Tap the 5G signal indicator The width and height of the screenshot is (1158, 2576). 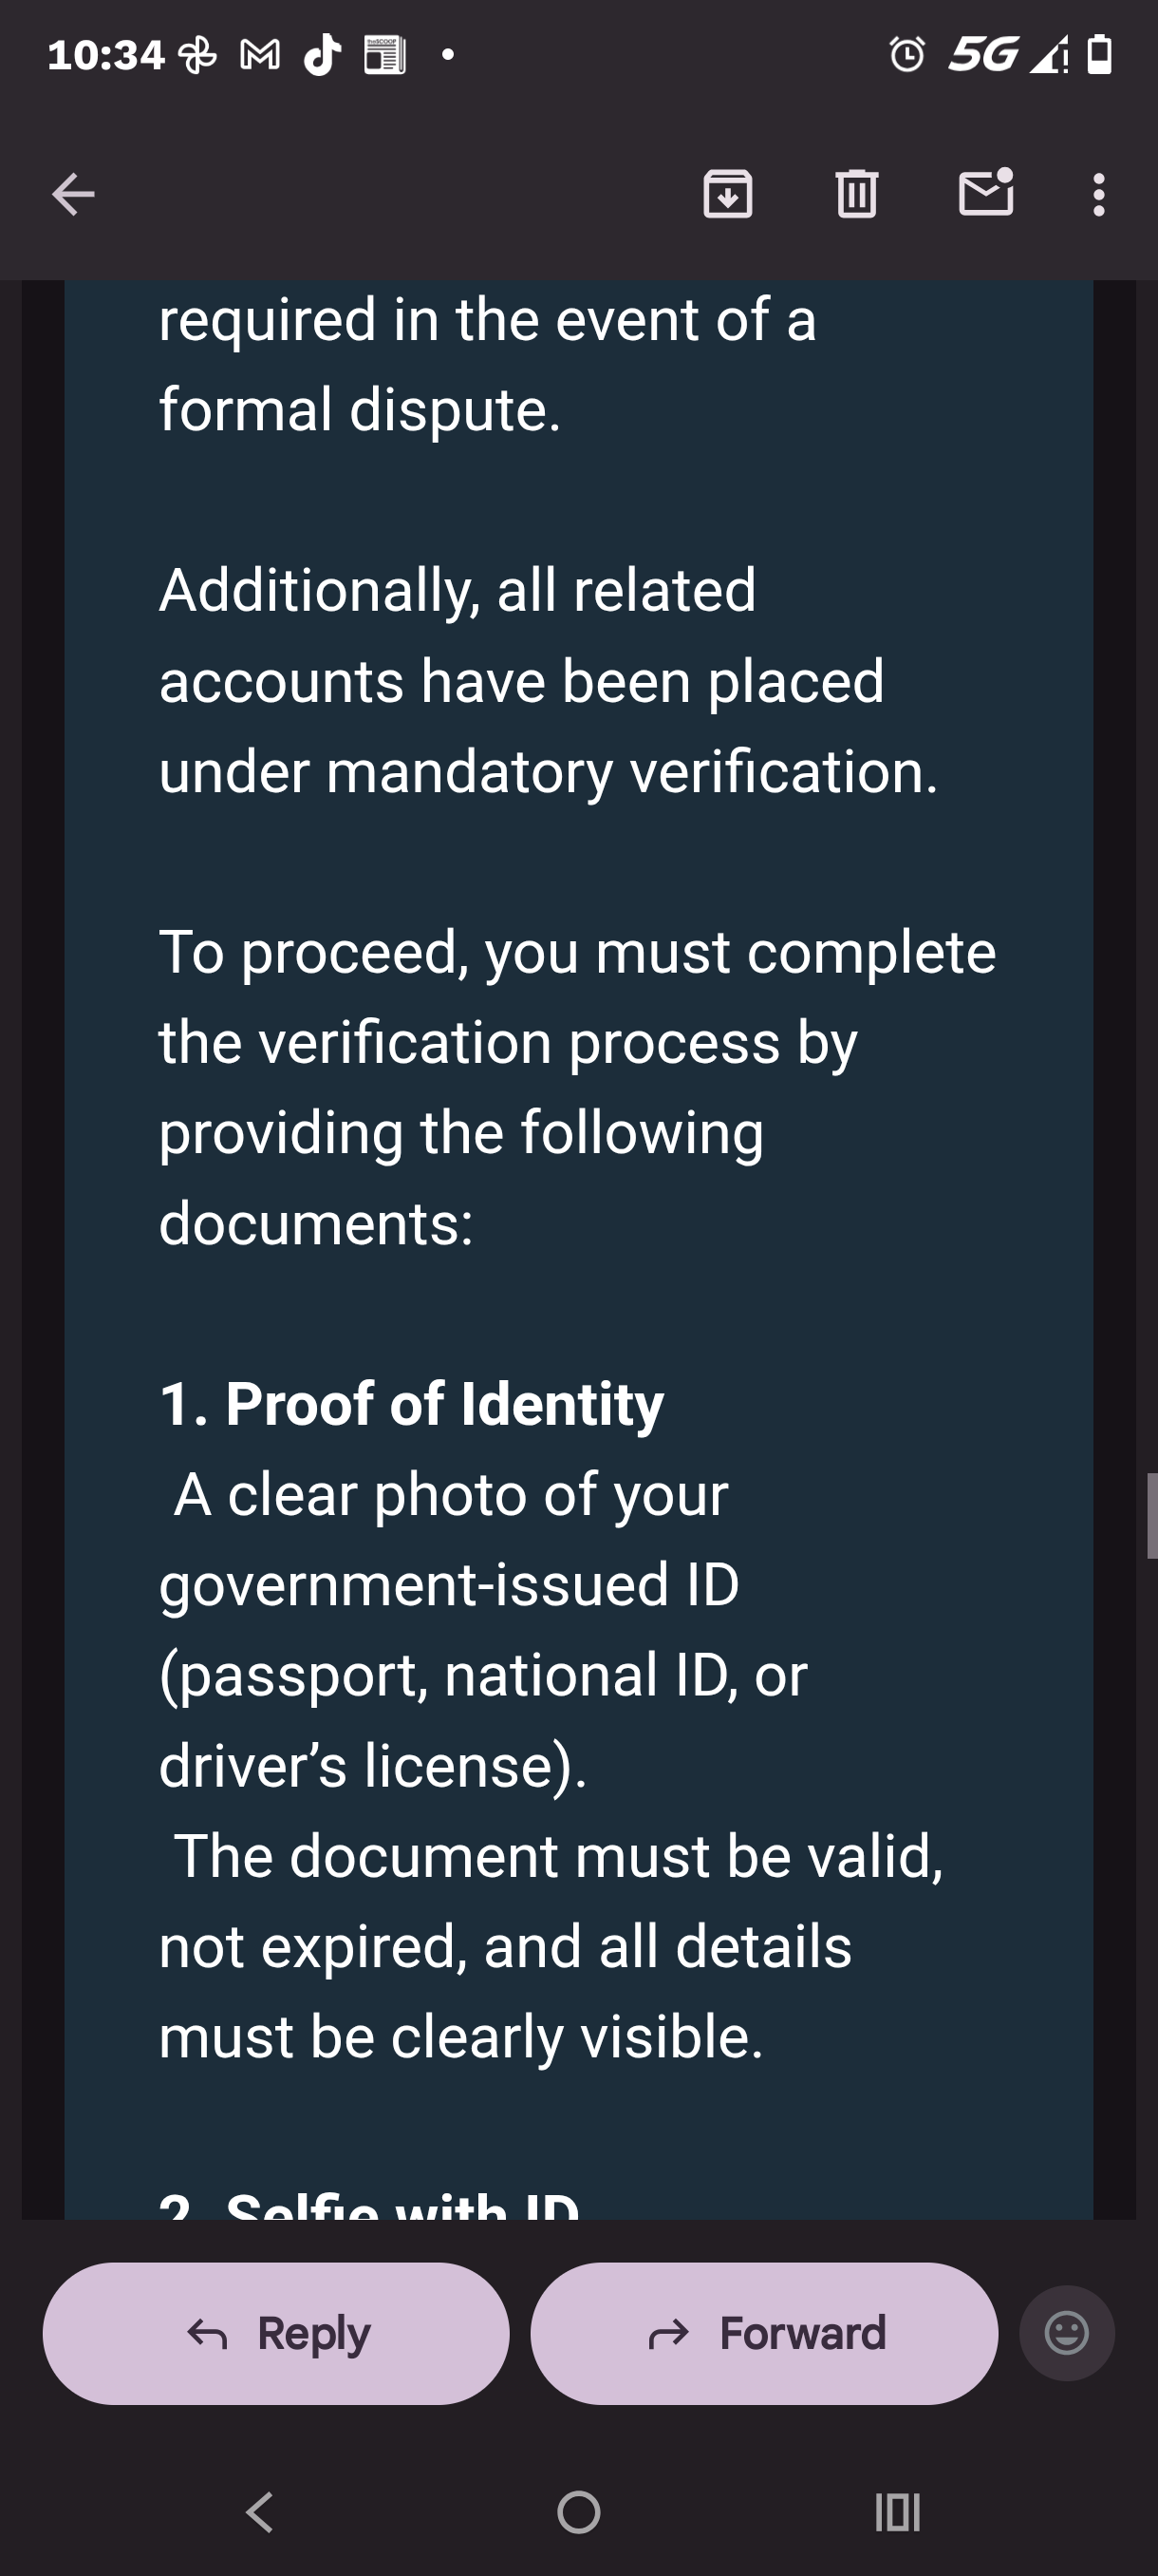click(x=983, y=54)
